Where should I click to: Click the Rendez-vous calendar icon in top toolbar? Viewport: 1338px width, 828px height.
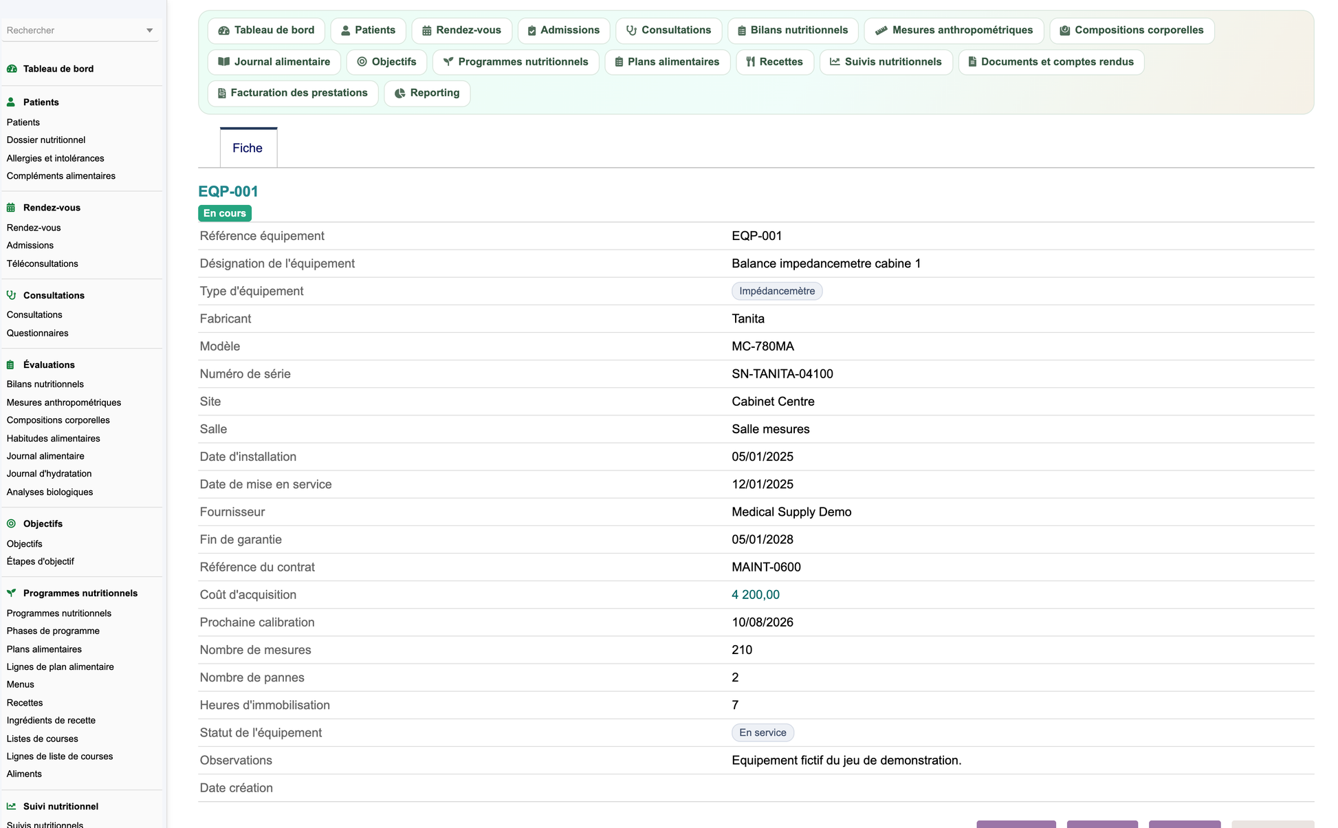(426, 31)
